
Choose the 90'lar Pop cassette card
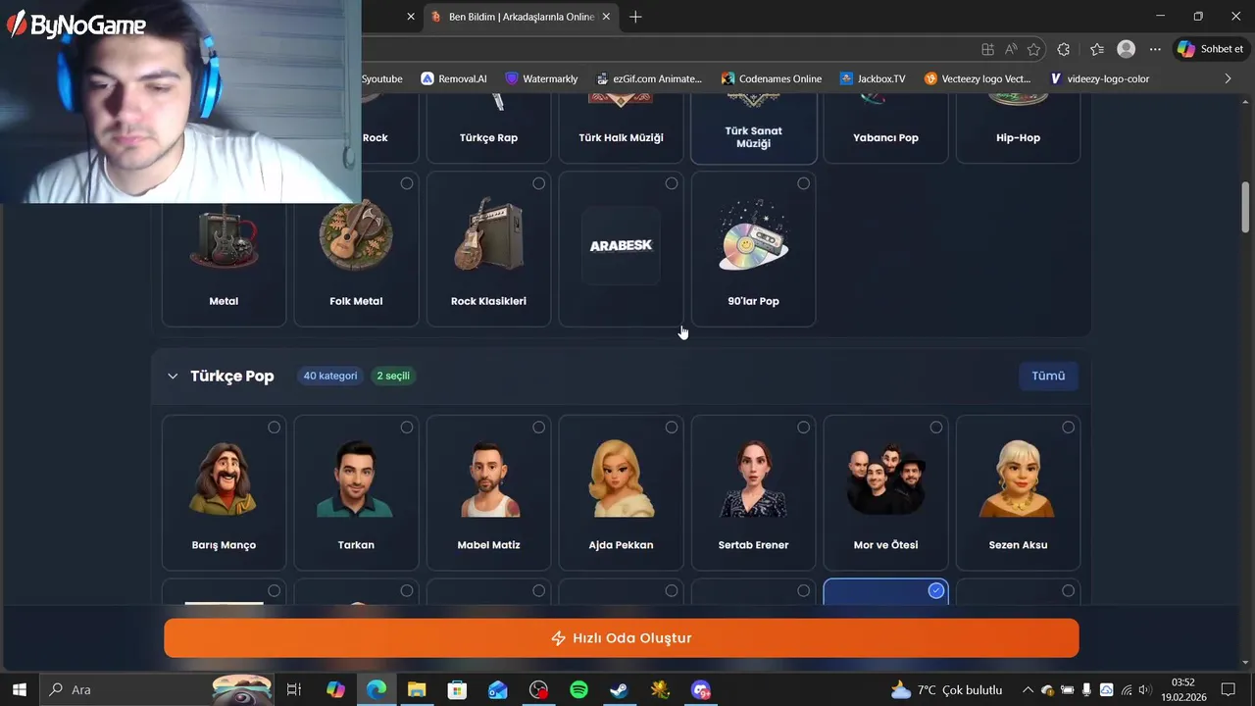coord(753,249)
